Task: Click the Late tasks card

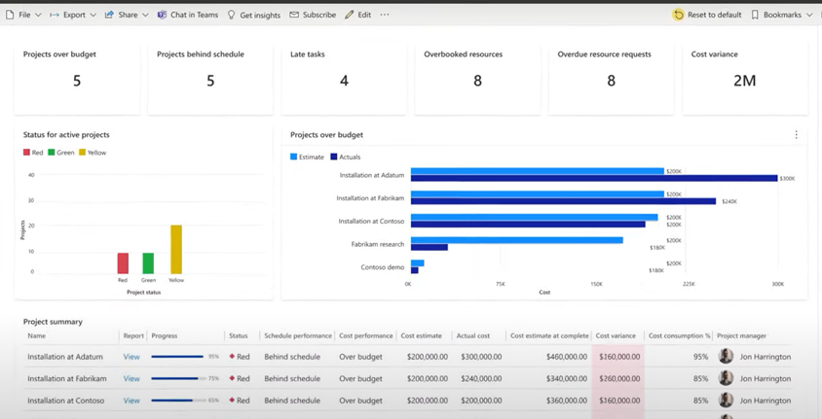Action: [344, 79]
